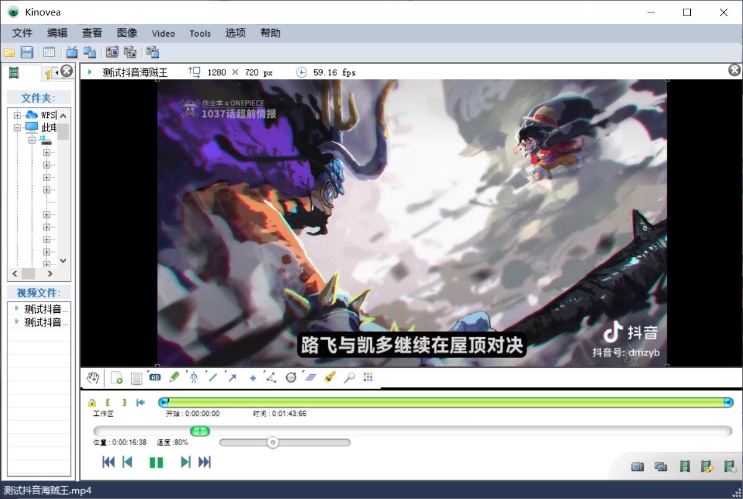This screenshot has height=499, width=743.
Task: Select the spotlight flashlight tool
Action: tap(330, 378)
